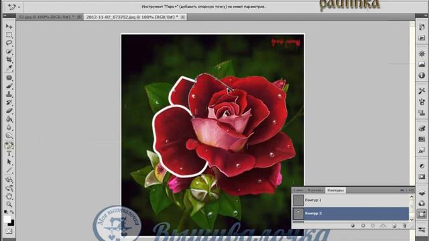Screen dimensions: 429x241
Task: Select the Dodge tool
Action: tap(9, 136)
